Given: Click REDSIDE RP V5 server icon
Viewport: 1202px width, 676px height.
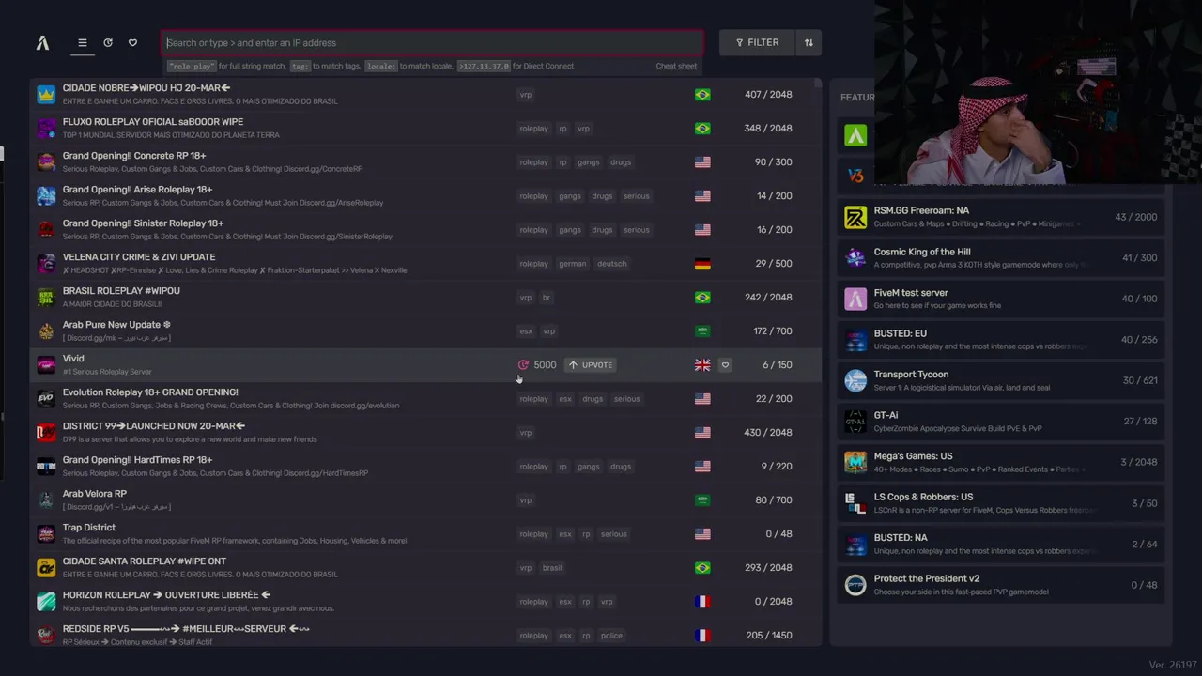Looking at the screenshot, I should click(x=46, y=635).
